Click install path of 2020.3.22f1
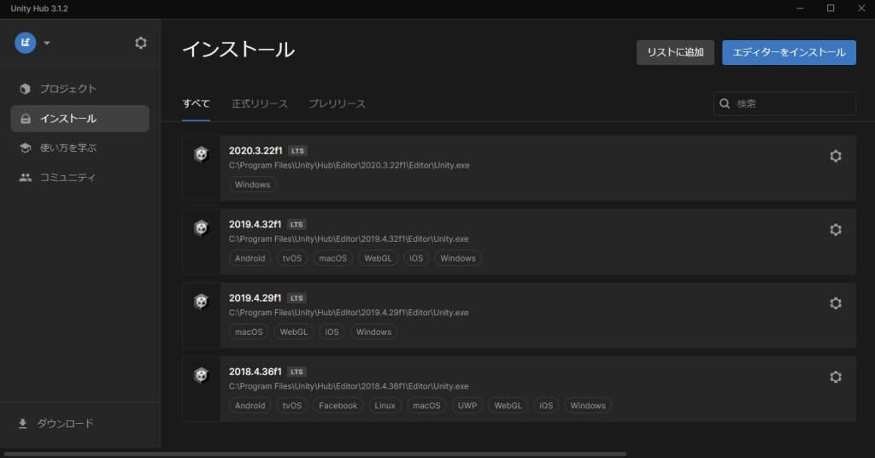875x458 pixels. [x=349, y=165]
